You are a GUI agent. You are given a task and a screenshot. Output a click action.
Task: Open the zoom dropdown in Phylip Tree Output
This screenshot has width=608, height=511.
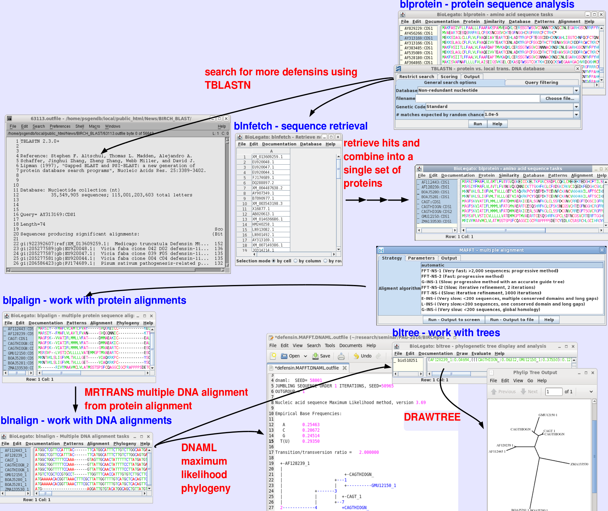click(591, 391)
